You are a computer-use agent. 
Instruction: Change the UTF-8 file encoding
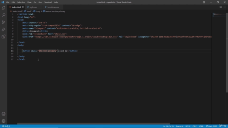pos(188,126)
